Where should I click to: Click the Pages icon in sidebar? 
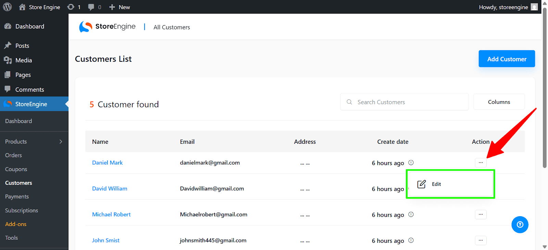point(8,75)
